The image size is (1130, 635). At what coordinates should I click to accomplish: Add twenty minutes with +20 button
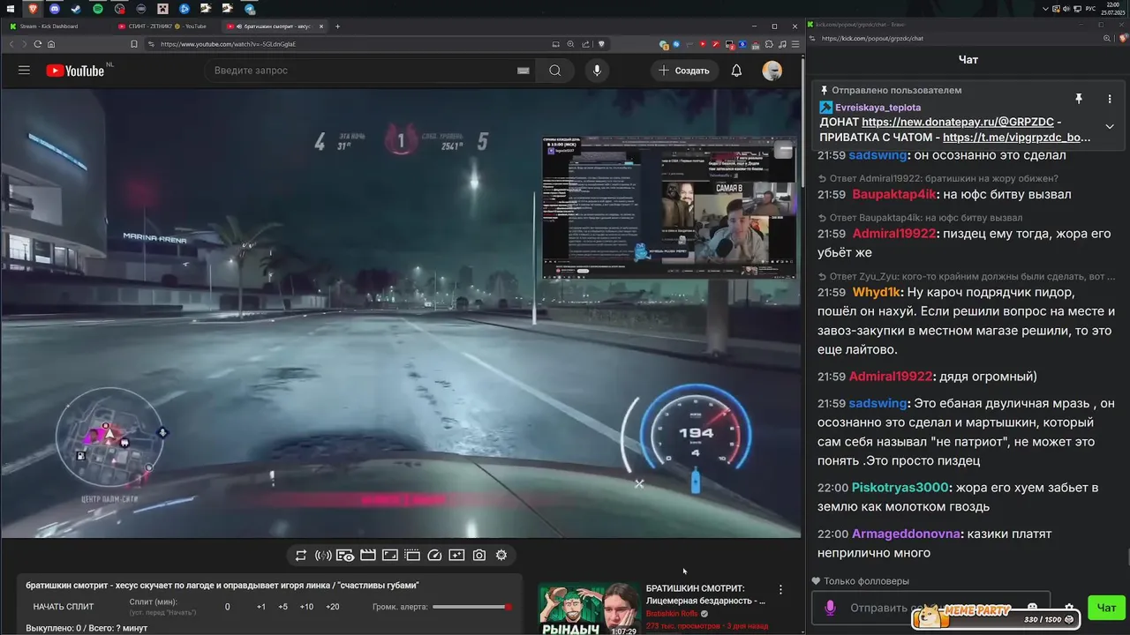pos(333,607)
